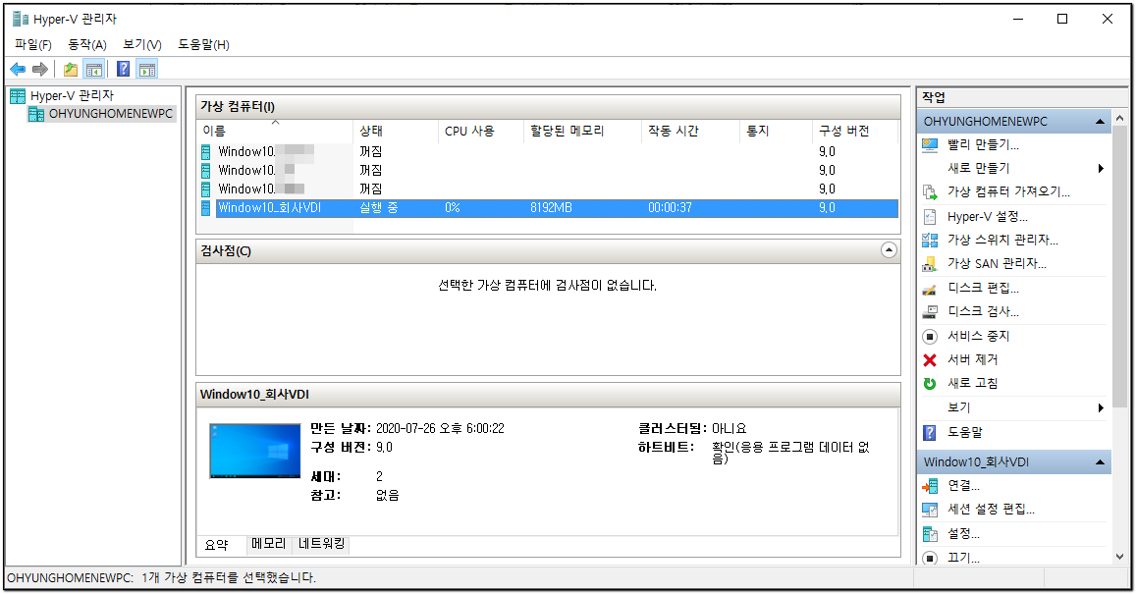Viewport: 1136px width, 594px height.
Task: Sort by the CPU 사용 column header
Action: click(481, 132)
